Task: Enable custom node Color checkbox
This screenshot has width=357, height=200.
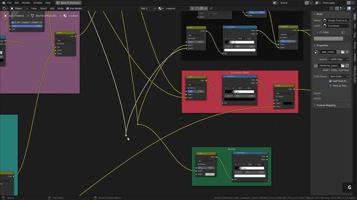Action: click(x=321, y=32)
